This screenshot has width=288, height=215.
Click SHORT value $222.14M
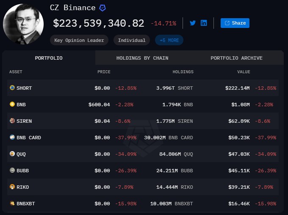point(238,88)
